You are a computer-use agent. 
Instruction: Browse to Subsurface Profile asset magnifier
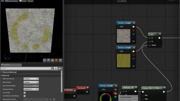[x=54, y=99]
